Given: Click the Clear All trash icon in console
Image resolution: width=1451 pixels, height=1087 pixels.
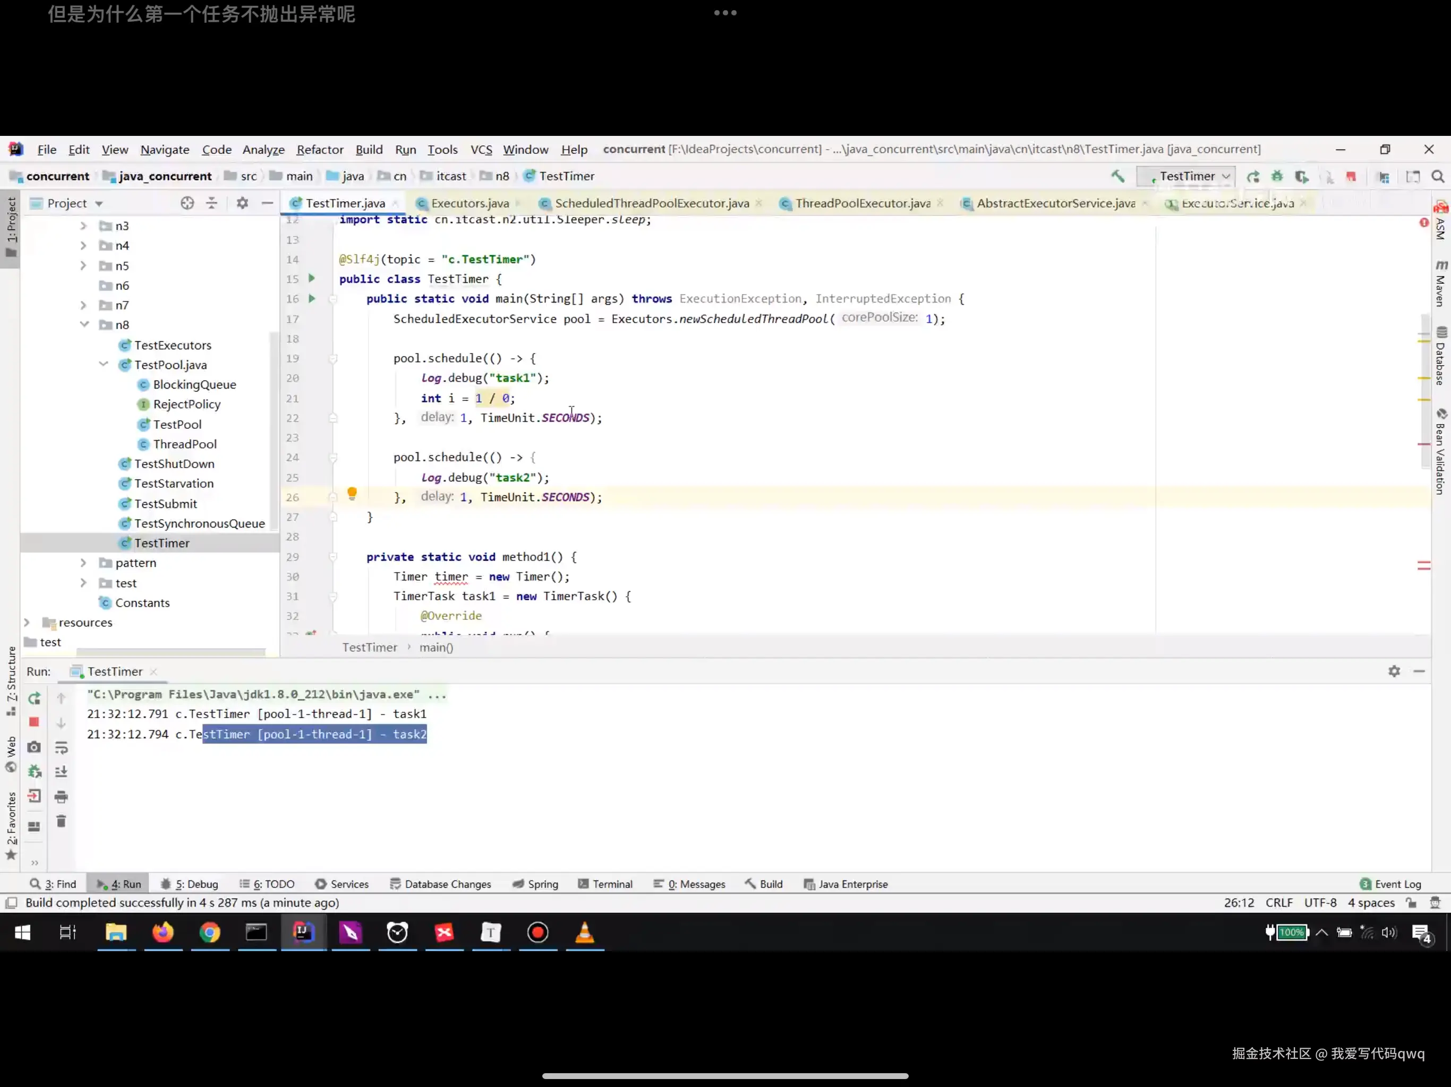Looking at the screenshot, I should coord(61,822).
